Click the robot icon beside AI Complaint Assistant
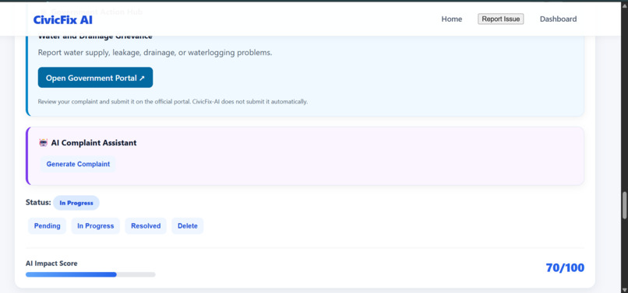This screenshot has width=628, height=293. (x=44, y=143)
